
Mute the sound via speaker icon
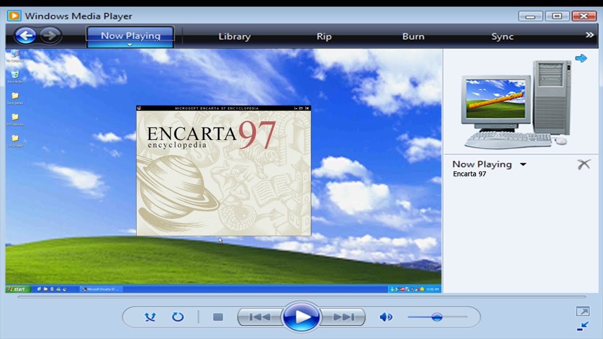pos(386,317)
